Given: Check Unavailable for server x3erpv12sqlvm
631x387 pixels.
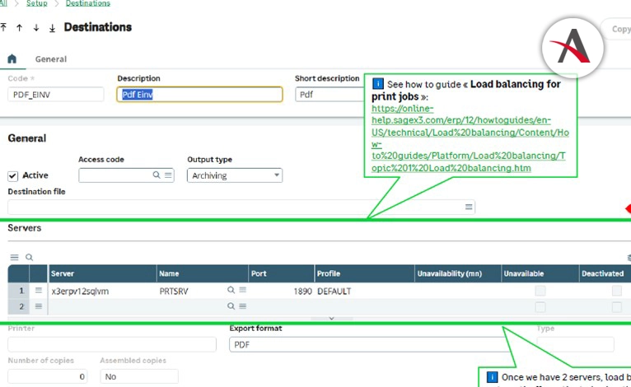Looking at the screenshot, I should [540, 291].
